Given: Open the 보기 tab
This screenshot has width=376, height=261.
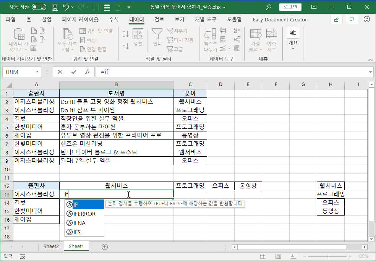Looking at the screenshot, I should coord(179,19).
